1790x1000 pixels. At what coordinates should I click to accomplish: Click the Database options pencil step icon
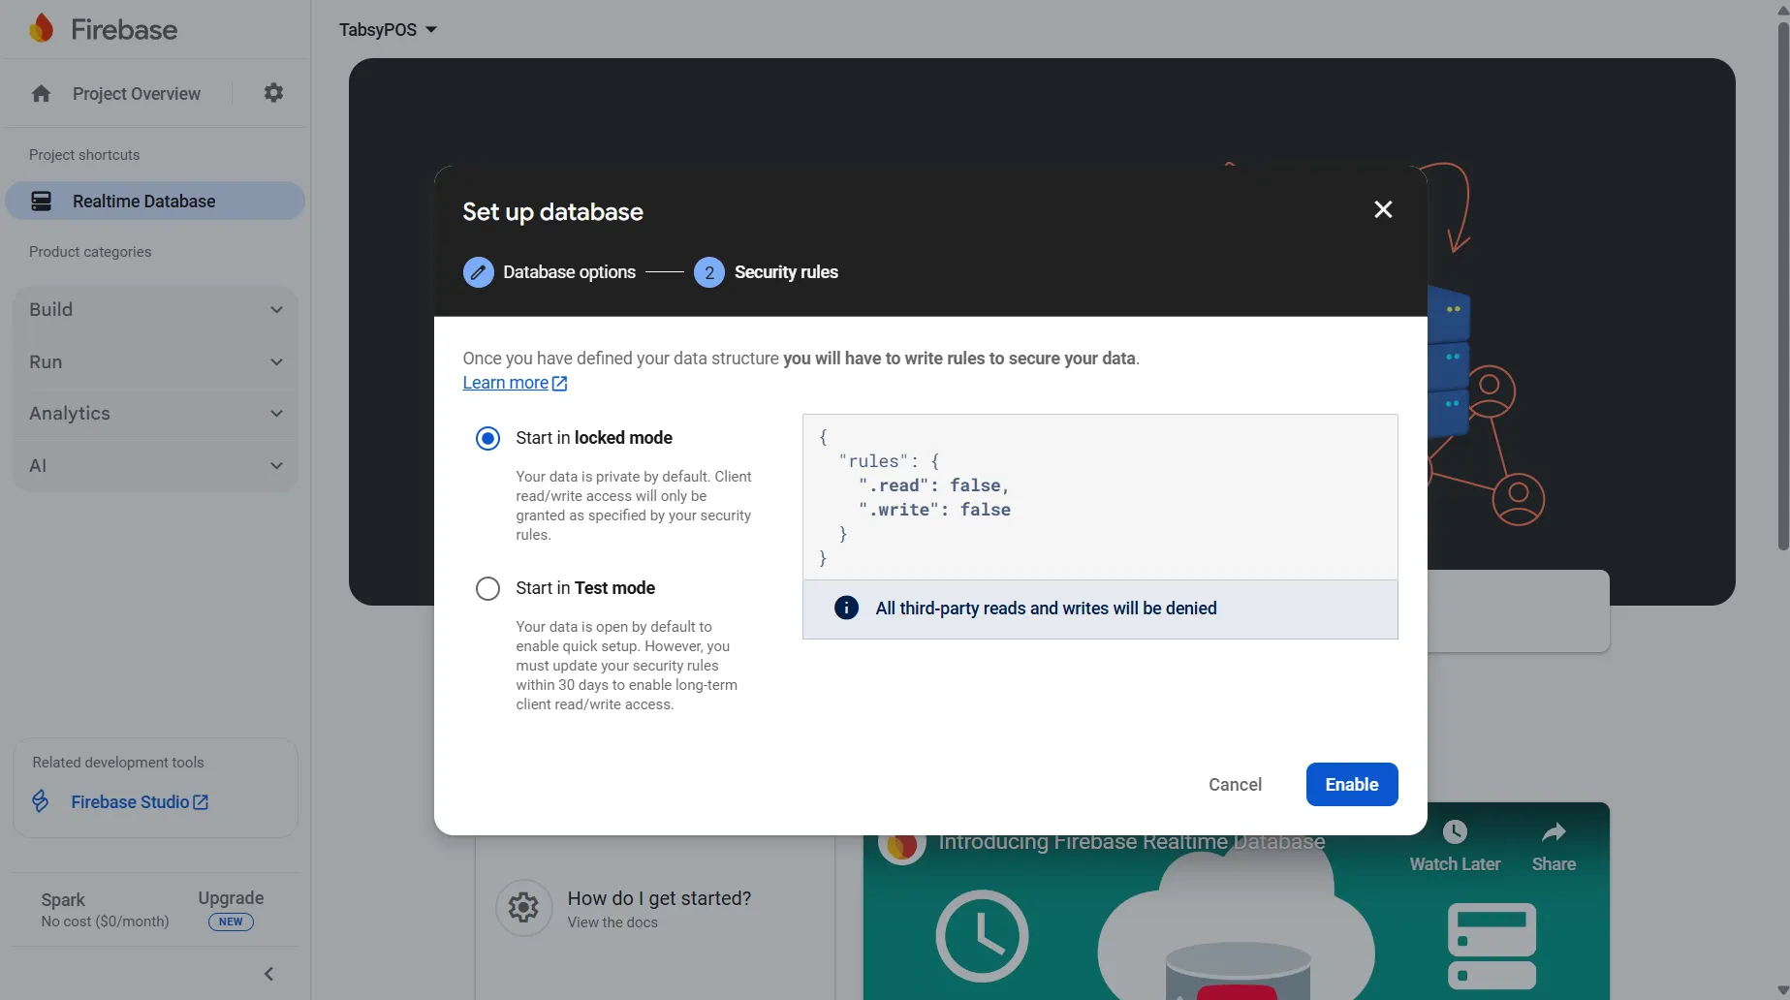pos(478,272)
